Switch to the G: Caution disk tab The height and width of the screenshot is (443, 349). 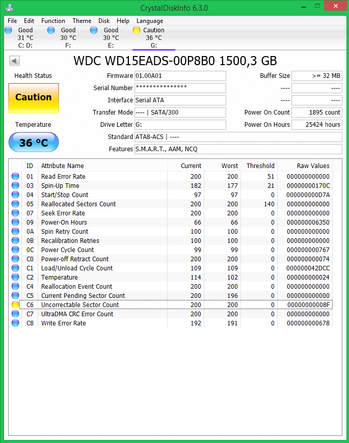tap(154, 38)
